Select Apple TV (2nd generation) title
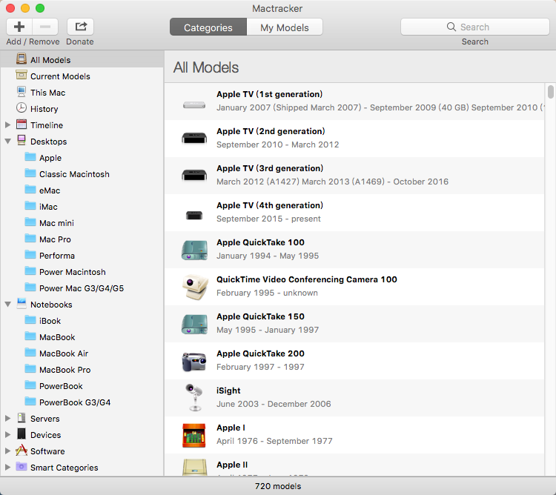 tap(271, 131)
